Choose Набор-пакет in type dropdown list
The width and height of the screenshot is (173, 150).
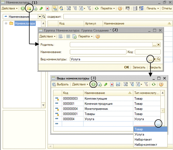[150, 139]
